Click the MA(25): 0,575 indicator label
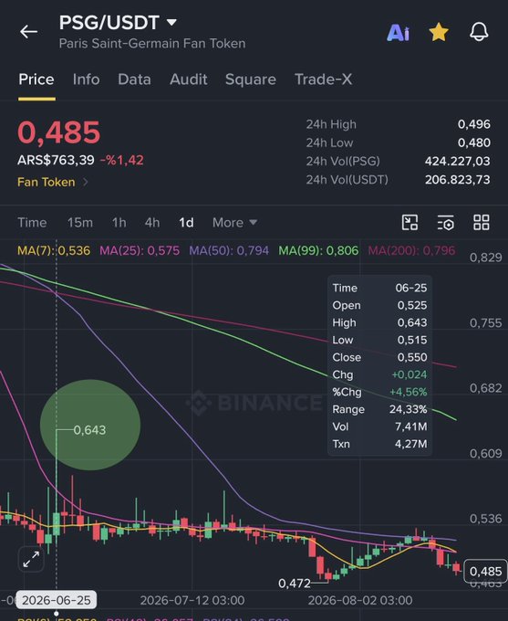The image size is (508, 621). click(x=140, y=251)
